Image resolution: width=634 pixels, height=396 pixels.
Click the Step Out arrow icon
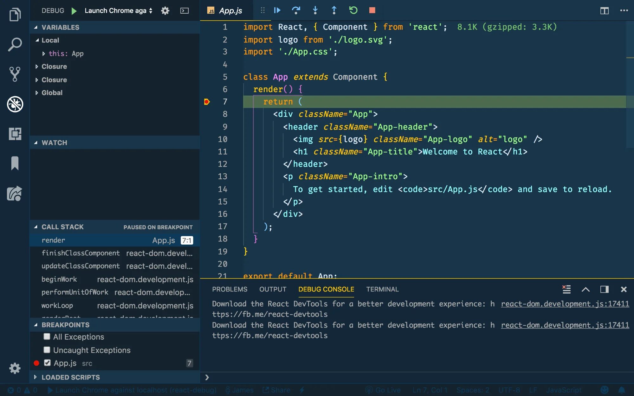(x=334, y=10)
